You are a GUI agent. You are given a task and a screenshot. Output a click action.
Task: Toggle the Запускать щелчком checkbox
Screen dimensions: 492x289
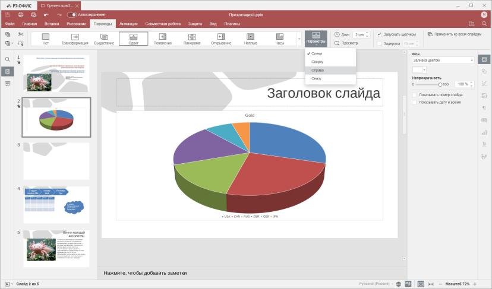point(379,34)
